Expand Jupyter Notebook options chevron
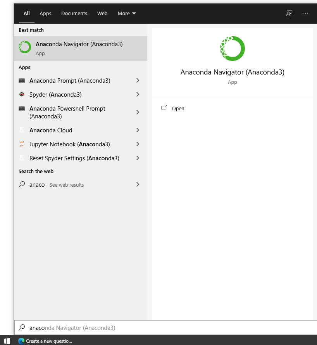The width and height of the screenshot is (317, 345). coord(138,144)
